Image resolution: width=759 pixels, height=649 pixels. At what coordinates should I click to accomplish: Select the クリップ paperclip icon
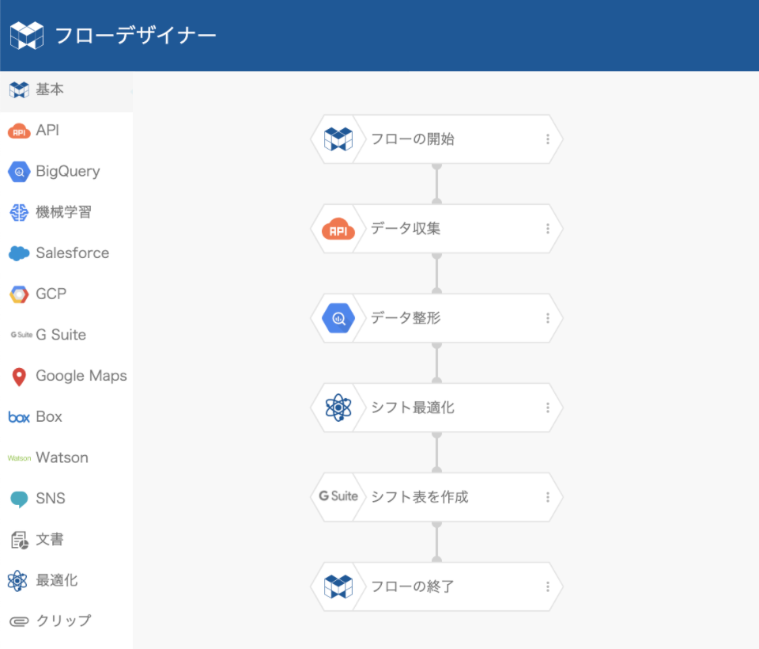coord(19,621)
